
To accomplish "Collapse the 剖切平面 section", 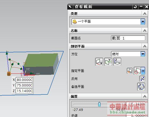I will click(145, 46).
